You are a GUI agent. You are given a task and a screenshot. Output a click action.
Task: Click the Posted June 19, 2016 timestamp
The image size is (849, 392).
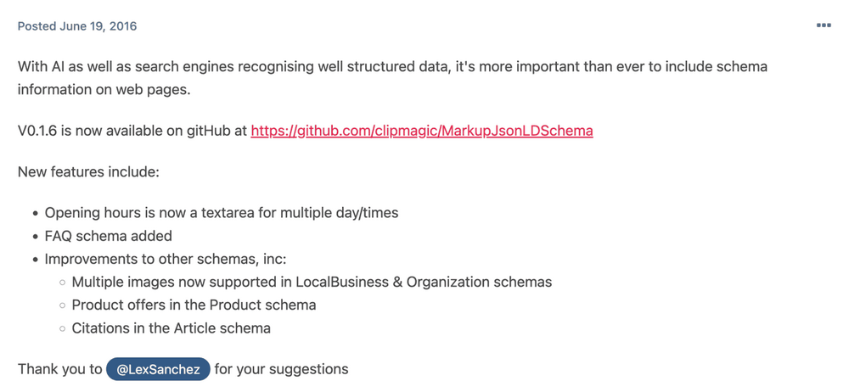[x=77, y=26]
